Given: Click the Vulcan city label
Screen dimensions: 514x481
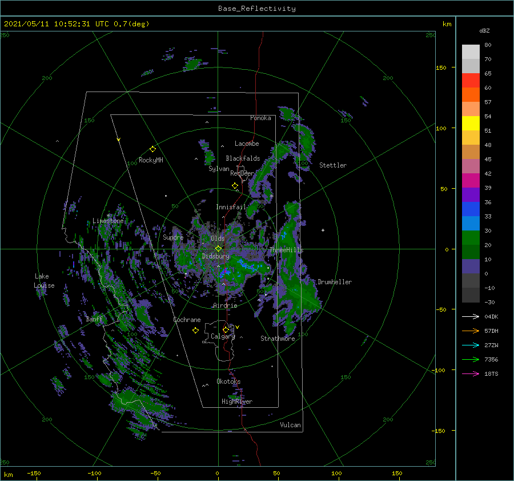Looking at the screenshot, I should (291, 425).
